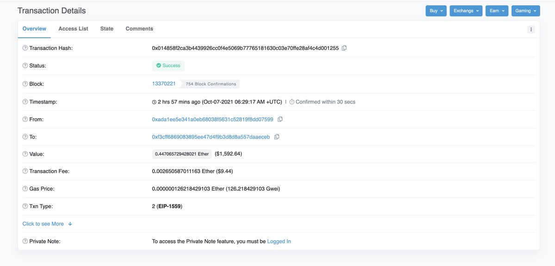Click the 754 Block Confirmations badge
555x266 pixels.
pos(210,84)
